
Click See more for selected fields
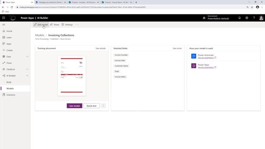(x=177, y=48)
